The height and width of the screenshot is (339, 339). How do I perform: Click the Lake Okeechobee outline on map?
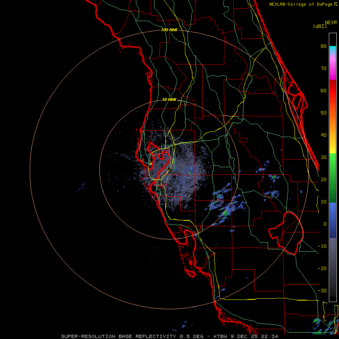pyautogui.click(x=286, y=233)
